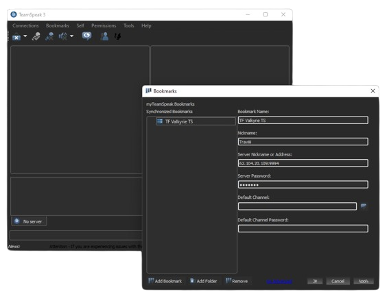This screenshot has width=387, height=303.
Task: Click the Default Channel Password field
Action: pos(303,228)
